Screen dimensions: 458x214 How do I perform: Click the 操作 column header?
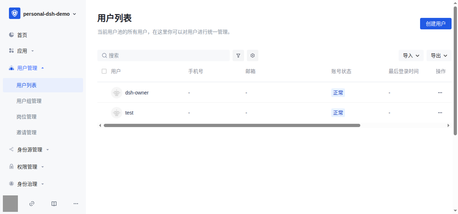(x=441, y=71)
